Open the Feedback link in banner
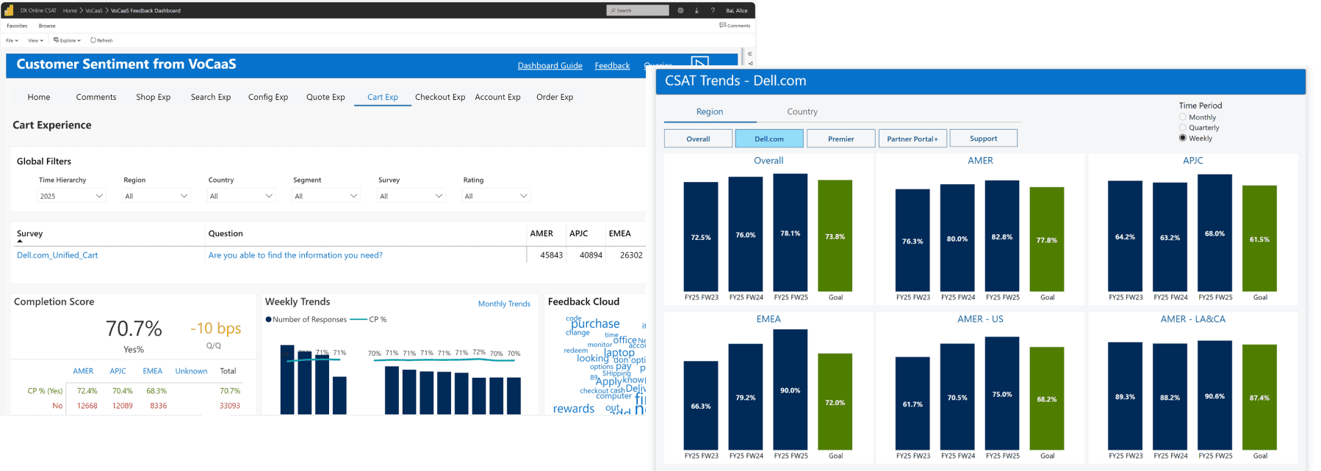 point(612,65)
